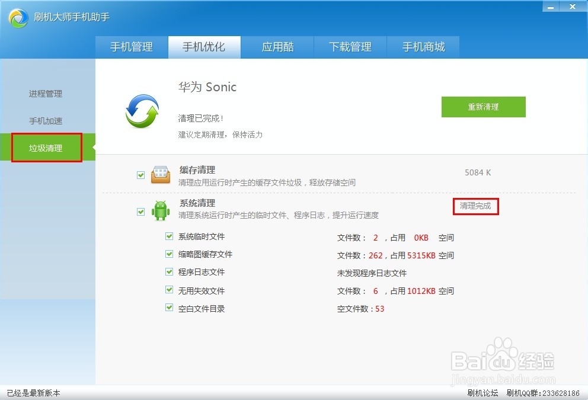Click the 无用失效文件 label
Screen dimensions: 588x400
[x=202, y=291]
